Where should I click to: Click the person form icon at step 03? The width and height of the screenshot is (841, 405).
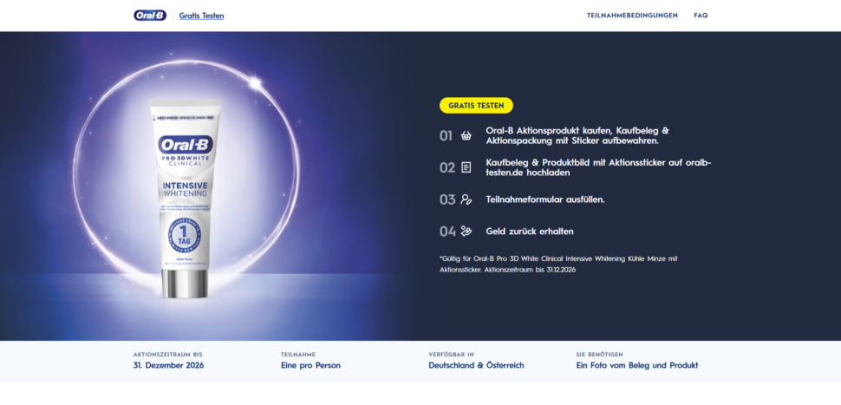466,199
